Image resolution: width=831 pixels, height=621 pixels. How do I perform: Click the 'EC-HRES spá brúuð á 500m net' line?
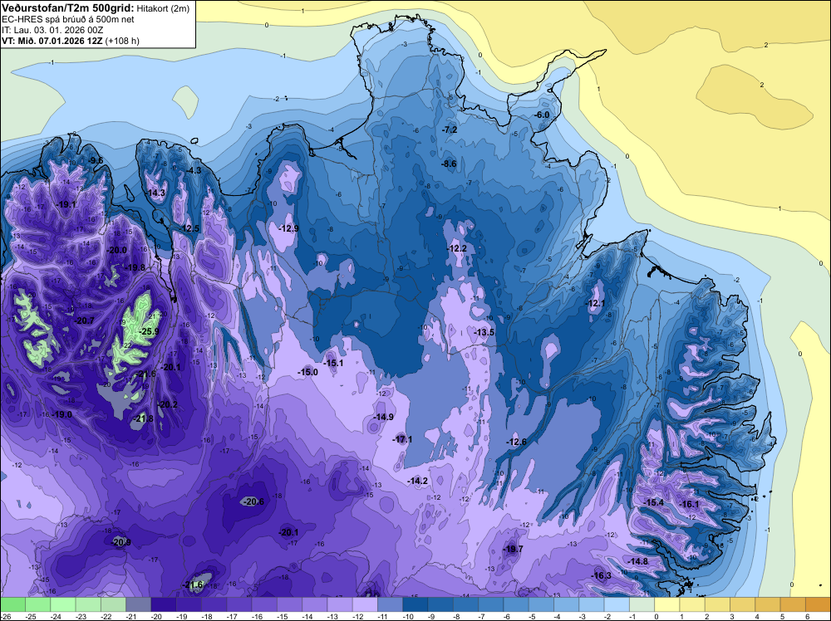[68, 19]
